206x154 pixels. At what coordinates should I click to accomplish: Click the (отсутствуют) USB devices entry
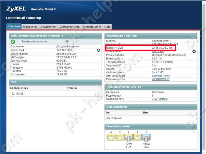[x=114, y=118]
